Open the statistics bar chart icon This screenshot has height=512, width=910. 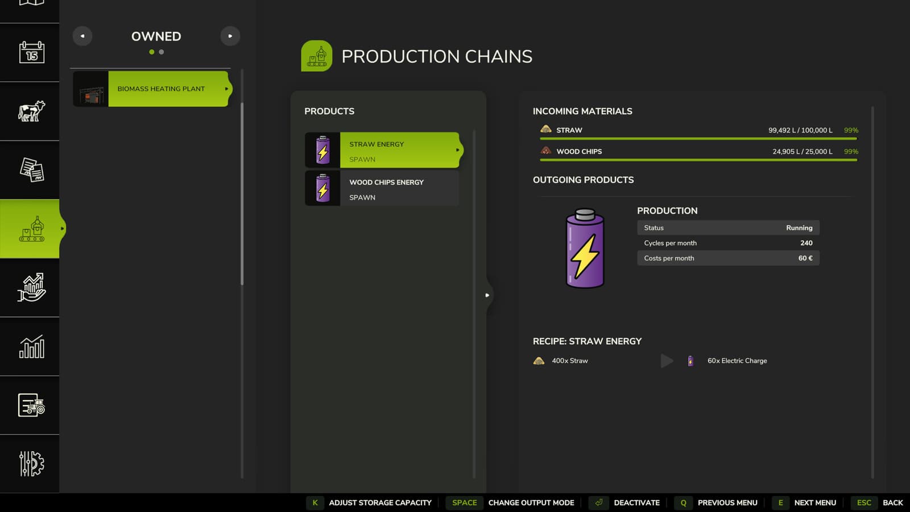pos(32,346)
